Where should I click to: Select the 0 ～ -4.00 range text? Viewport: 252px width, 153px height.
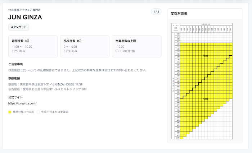[70, 47]
